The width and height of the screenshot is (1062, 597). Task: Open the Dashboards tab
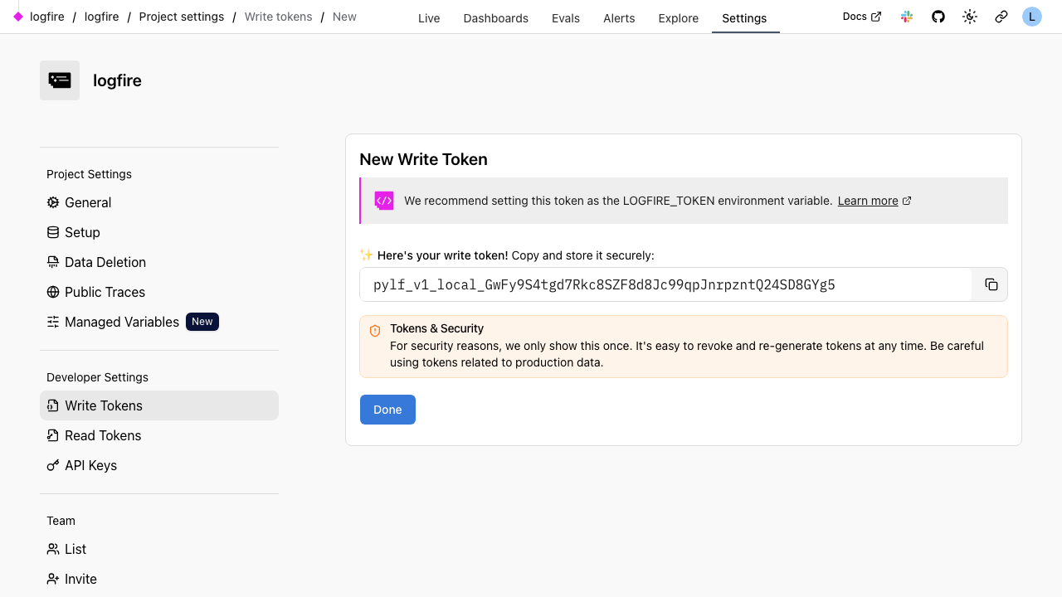495,18
